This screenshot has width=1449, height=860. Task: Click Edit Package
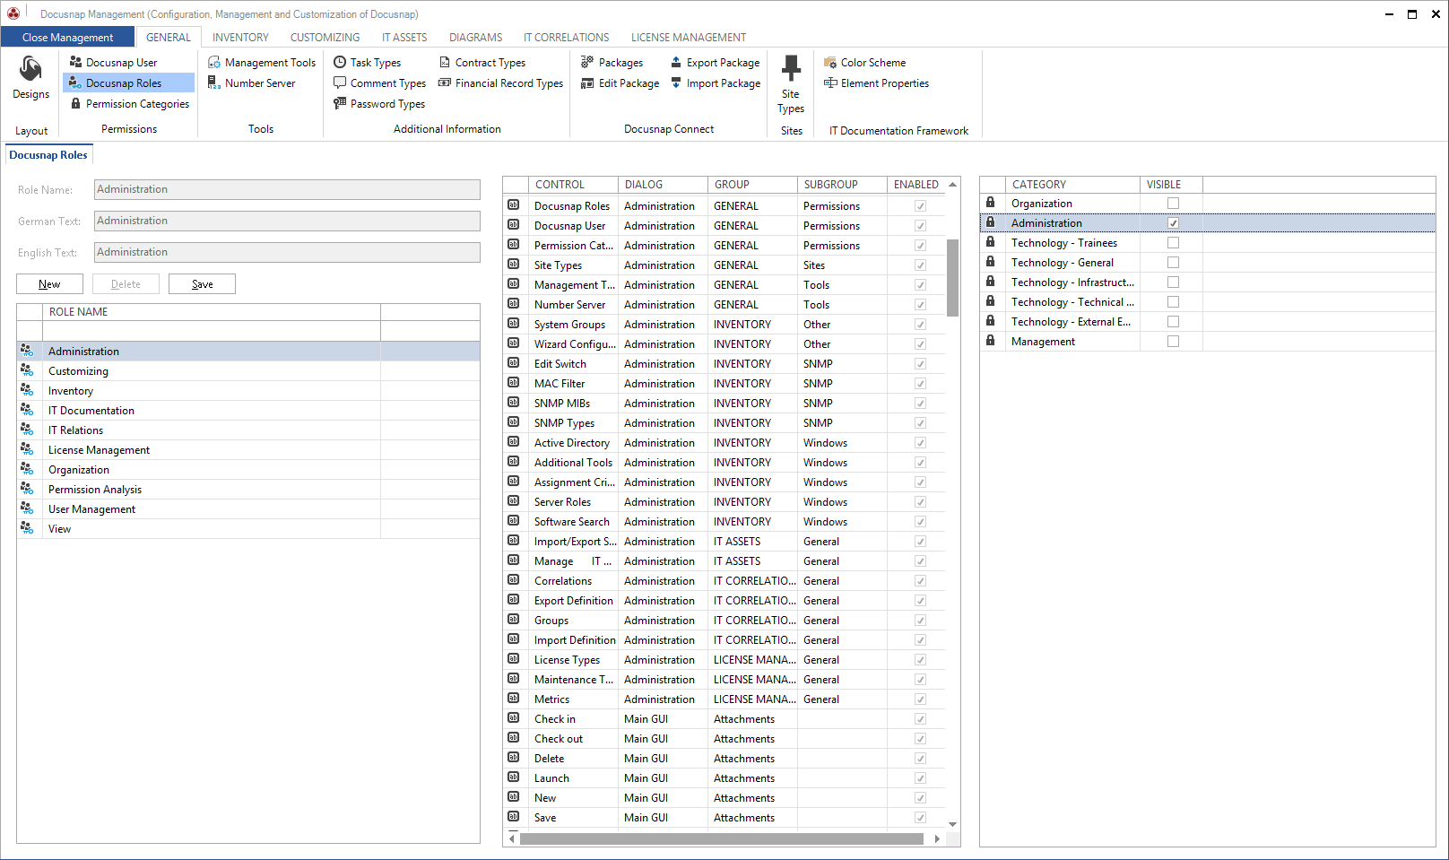click(x=620, y=83)
